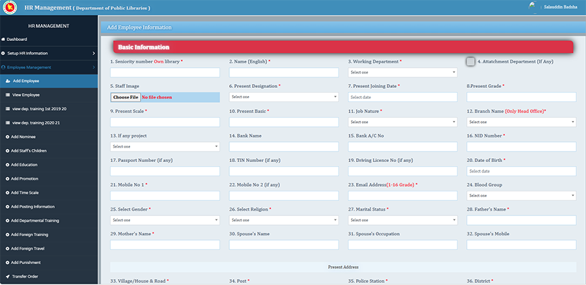Open the Select Gender dropdown
The height and width of the screenshot is (285, 586).
(165, 221)
